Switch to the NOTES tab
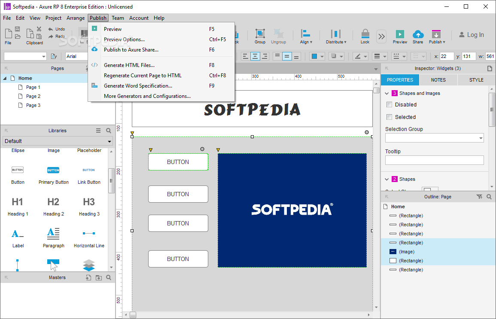This screenshot has width=496, height=319. [438, 80]
